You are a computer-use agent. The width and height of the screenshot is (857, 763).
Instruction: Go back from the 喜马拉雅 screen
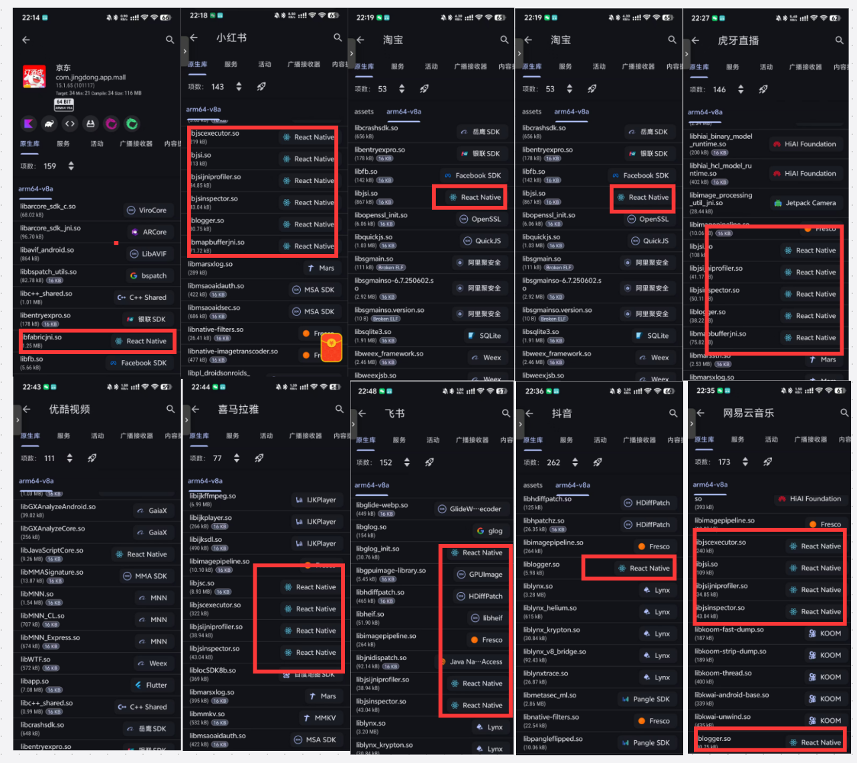point(195,409)
